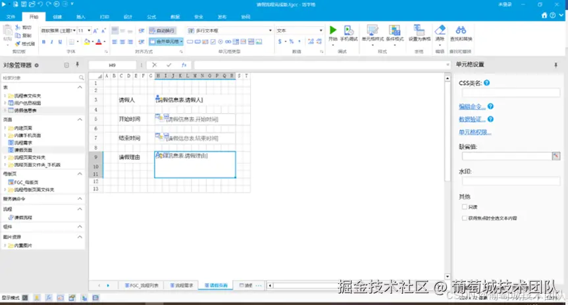Click the undo arrow in title bar
This screenshot has height=305, width=568.
pyautogui.click(x=40, y=5)
